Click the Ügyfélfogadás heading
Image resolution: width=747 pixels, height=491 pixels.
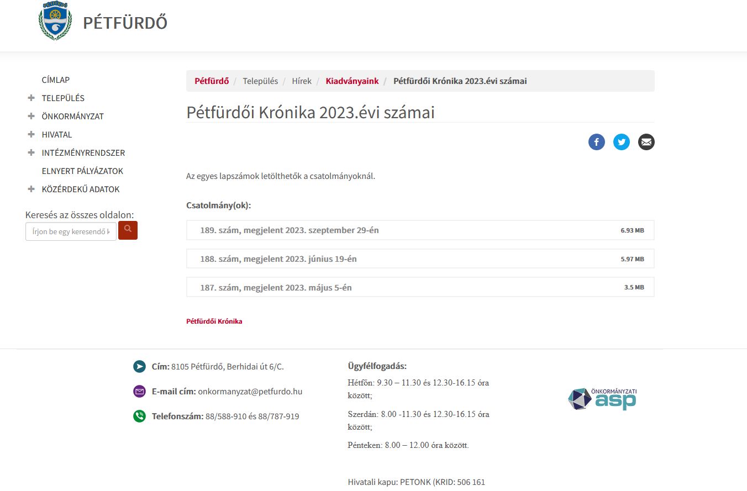point(377,366)
